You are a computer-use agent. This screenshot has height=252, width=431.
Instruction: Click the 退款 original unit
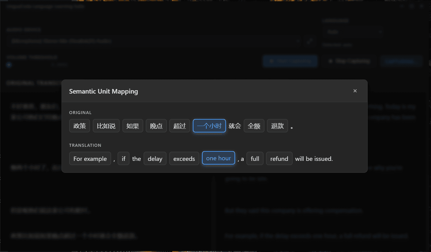pyautogui.click(x=277, y=126)
